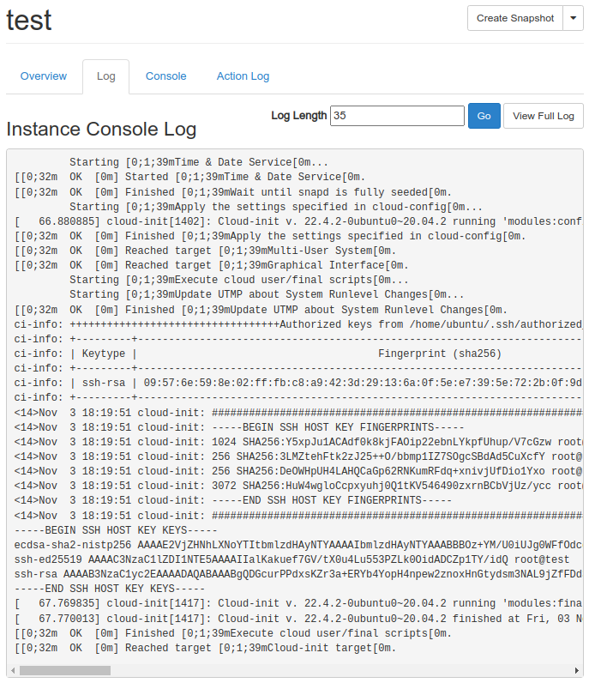Open the Console tab
This screenshot has height=683, width=589.
(165, 76)
